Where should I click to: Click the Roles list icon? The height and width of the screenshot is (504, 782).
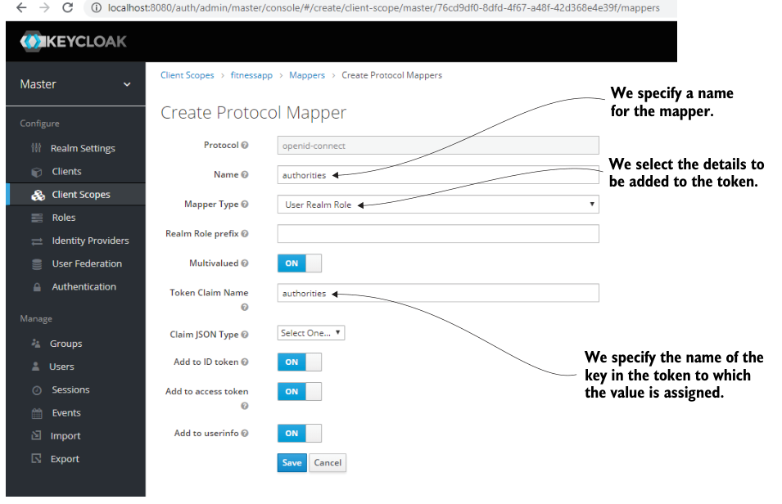[x=37, y=218]
